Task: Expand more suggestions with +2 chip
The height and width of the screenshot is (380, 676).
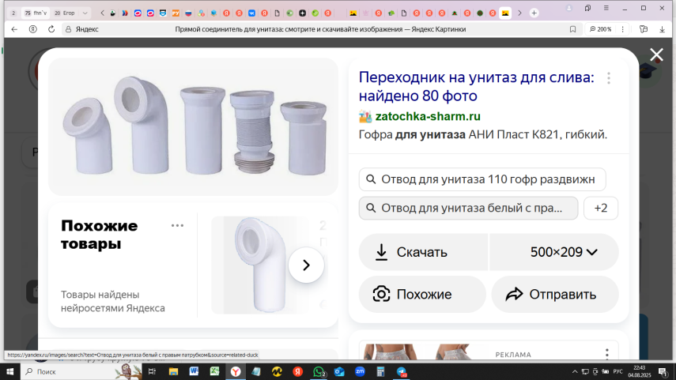Action: pyautogui.click(x=601, y=209)
